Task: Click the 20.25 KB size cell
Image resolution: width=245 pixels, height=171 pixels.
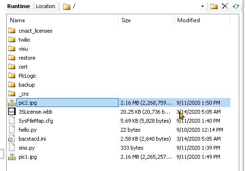Action: 145,112
